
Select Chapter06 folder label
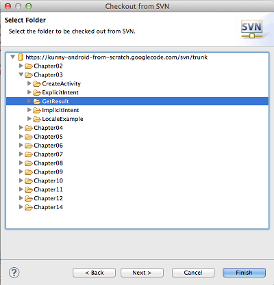point(48,146)
